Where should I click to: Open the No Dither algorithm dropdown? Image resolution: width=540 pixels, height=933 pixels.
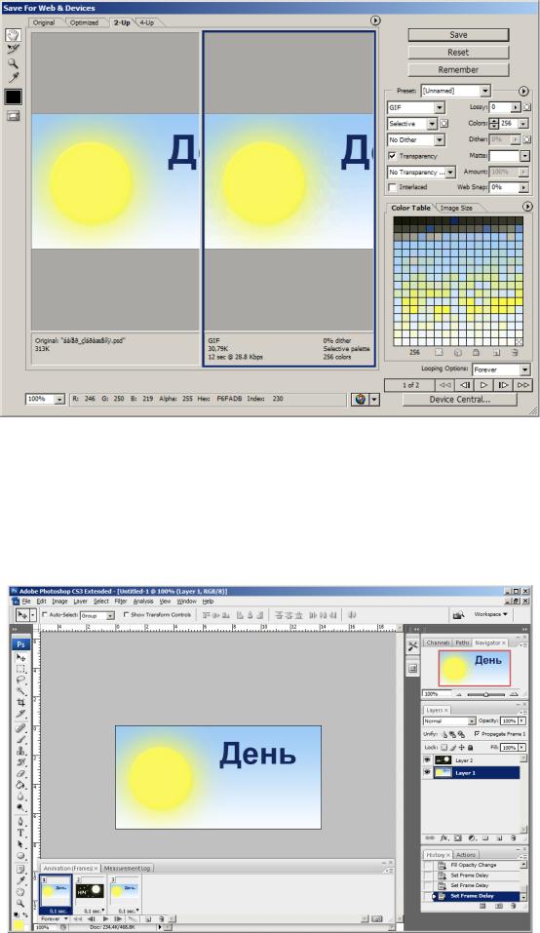pyautogui.click(x=416, y=139)
